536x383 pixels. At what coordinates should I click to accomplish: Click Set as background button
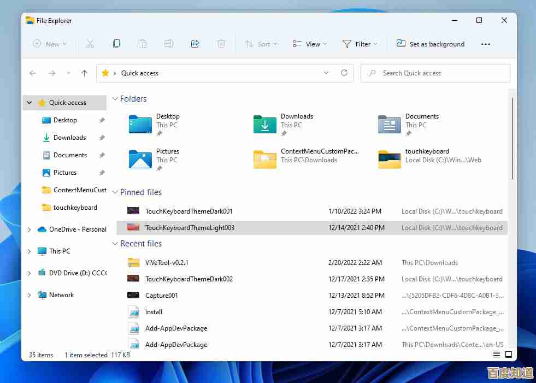point(431,44)
